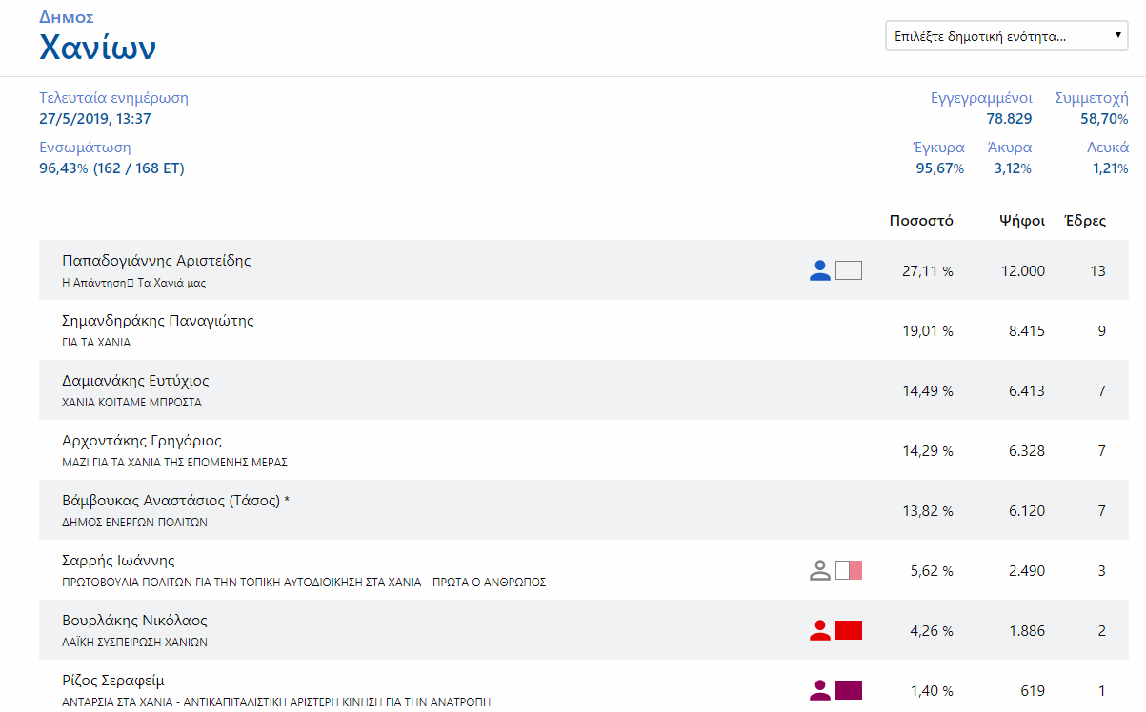Click the Ποσοστό column header
This screenshot has height=712, width=1146.
pos(921,221)
